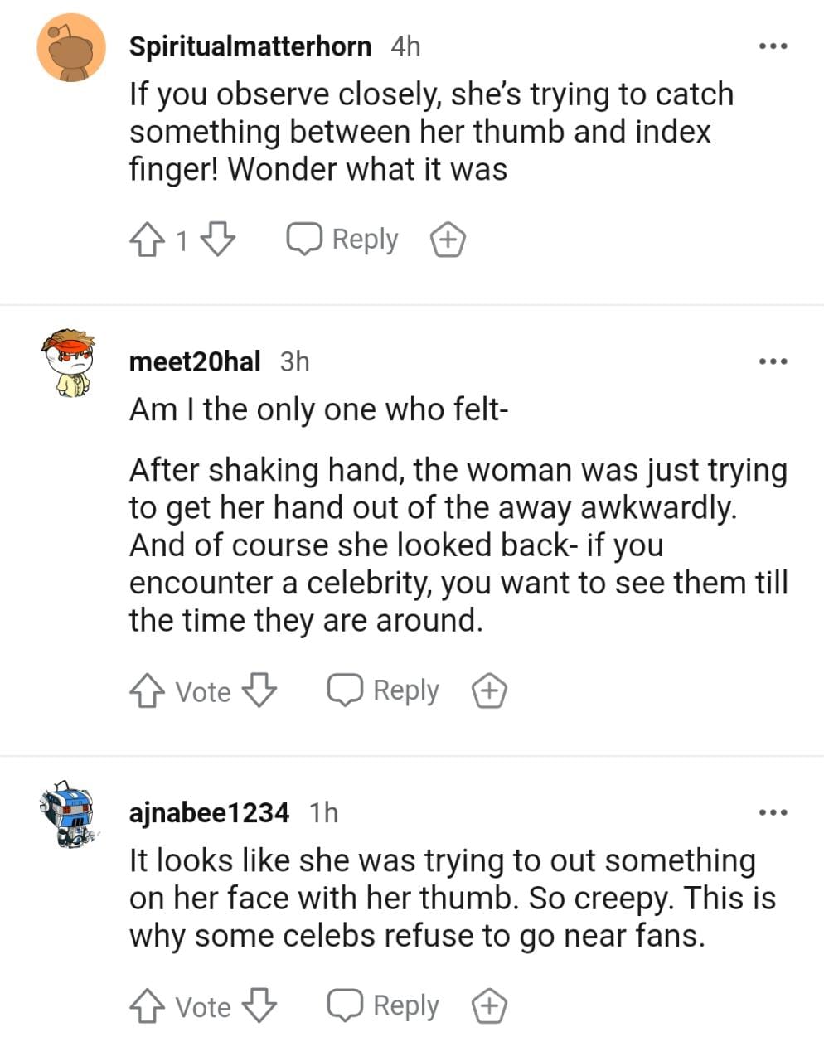This screenshot has height=1061, width=824.
Task: Give award to ajnabee1234's comment
Action: 489,1006
